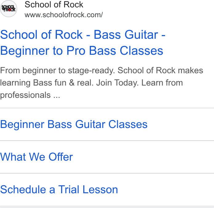
Task: Click the words 'Join Today' in the description
Action: tap(117, 83)
